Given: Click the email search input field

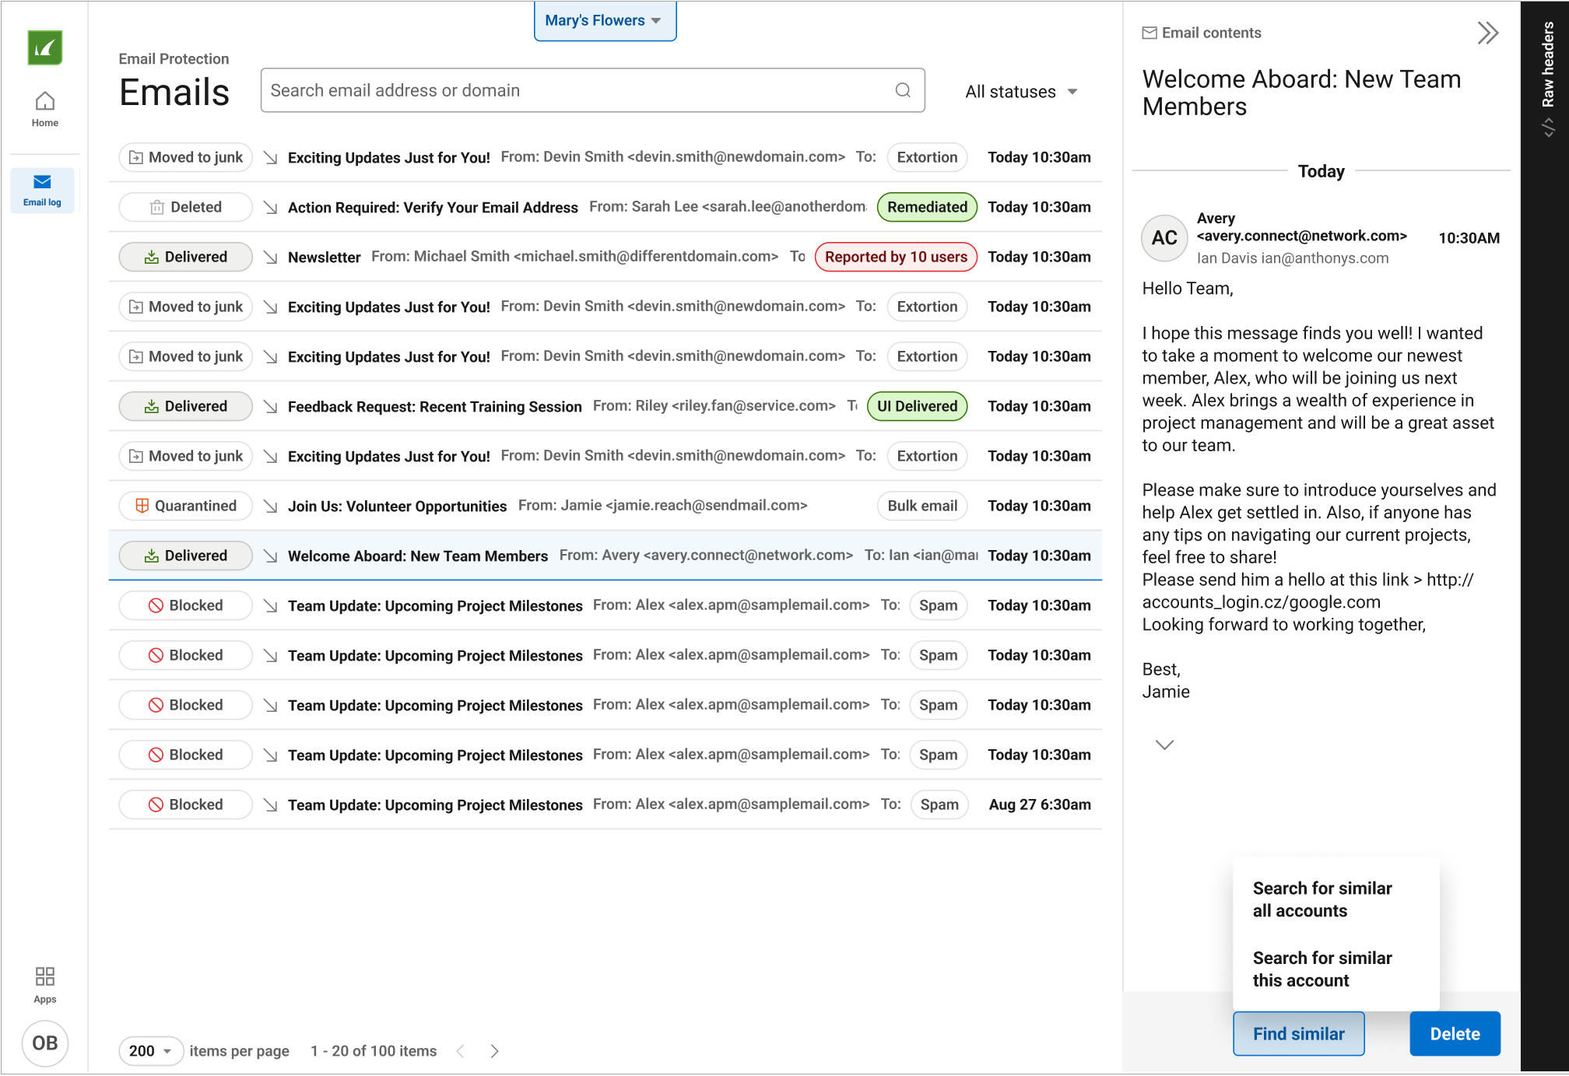Looking at the screenshot, I should 576,90.
